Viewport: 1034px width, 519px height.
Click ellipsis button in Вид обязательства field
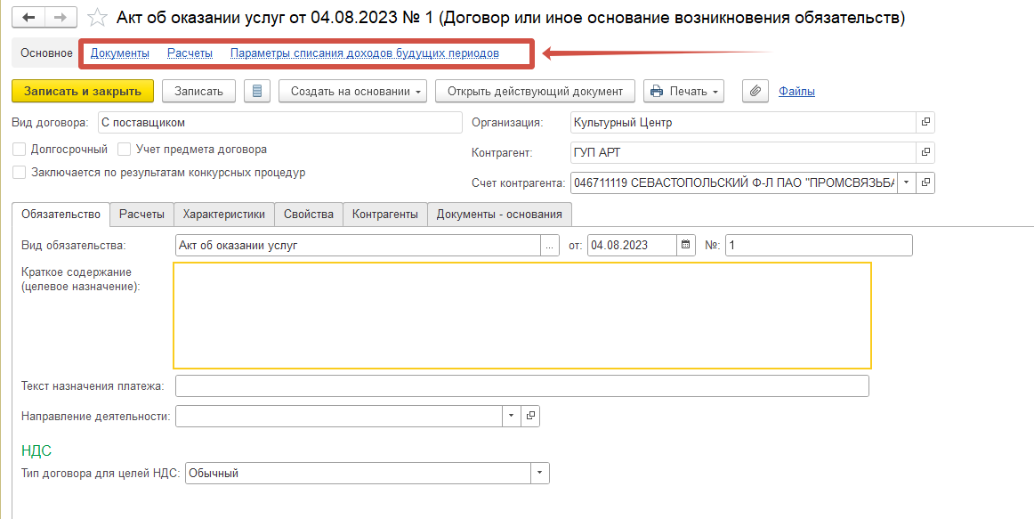[550, 245]
